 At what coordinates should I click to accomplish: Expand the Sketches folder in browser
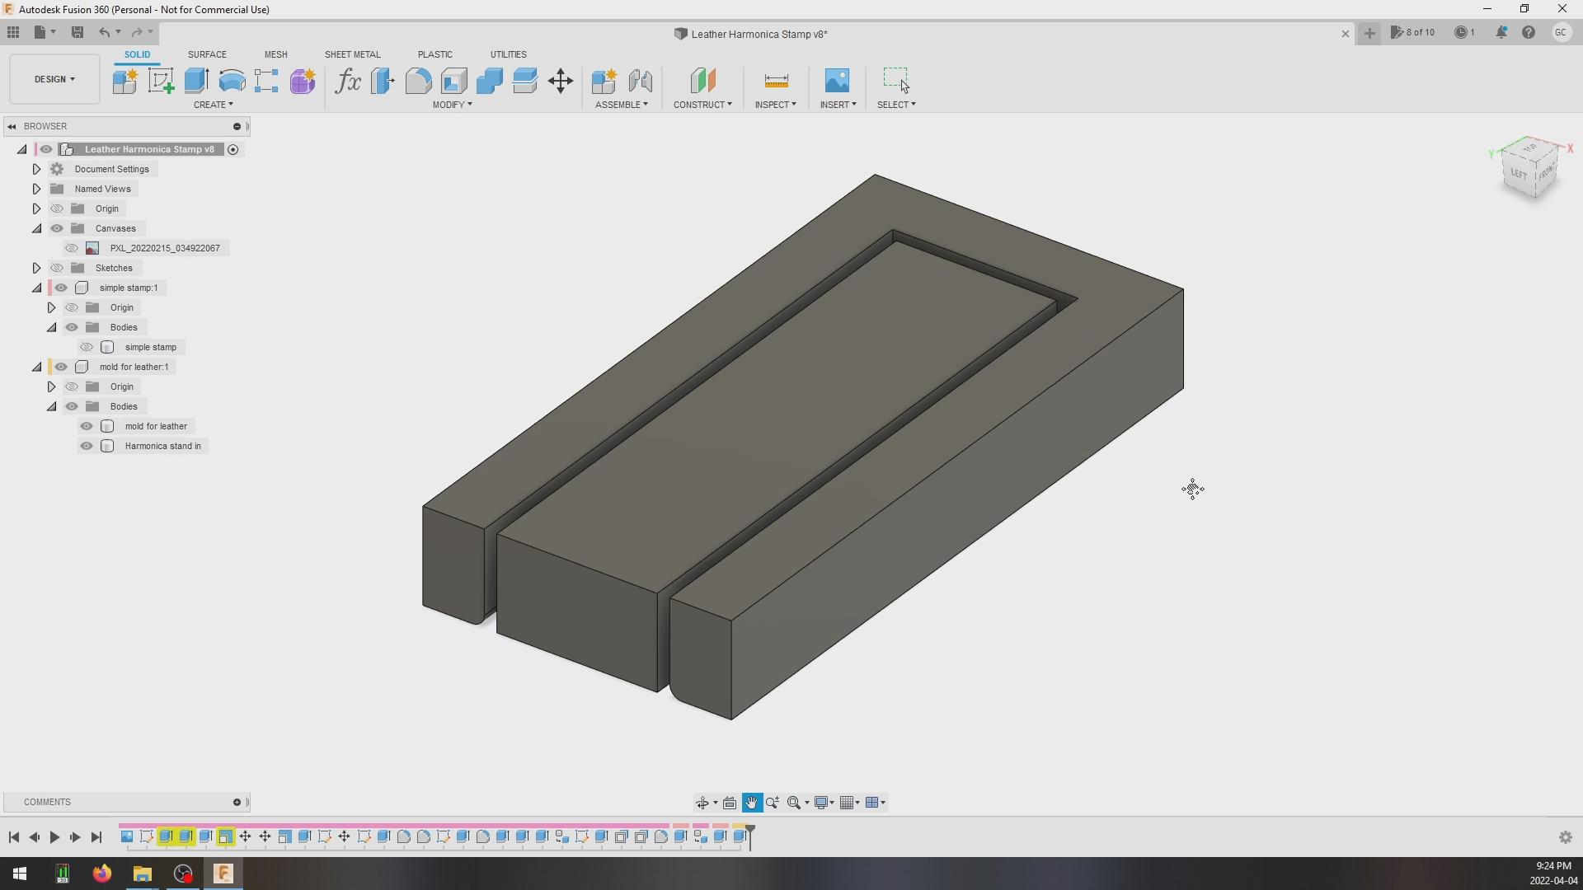pos(36,268)
